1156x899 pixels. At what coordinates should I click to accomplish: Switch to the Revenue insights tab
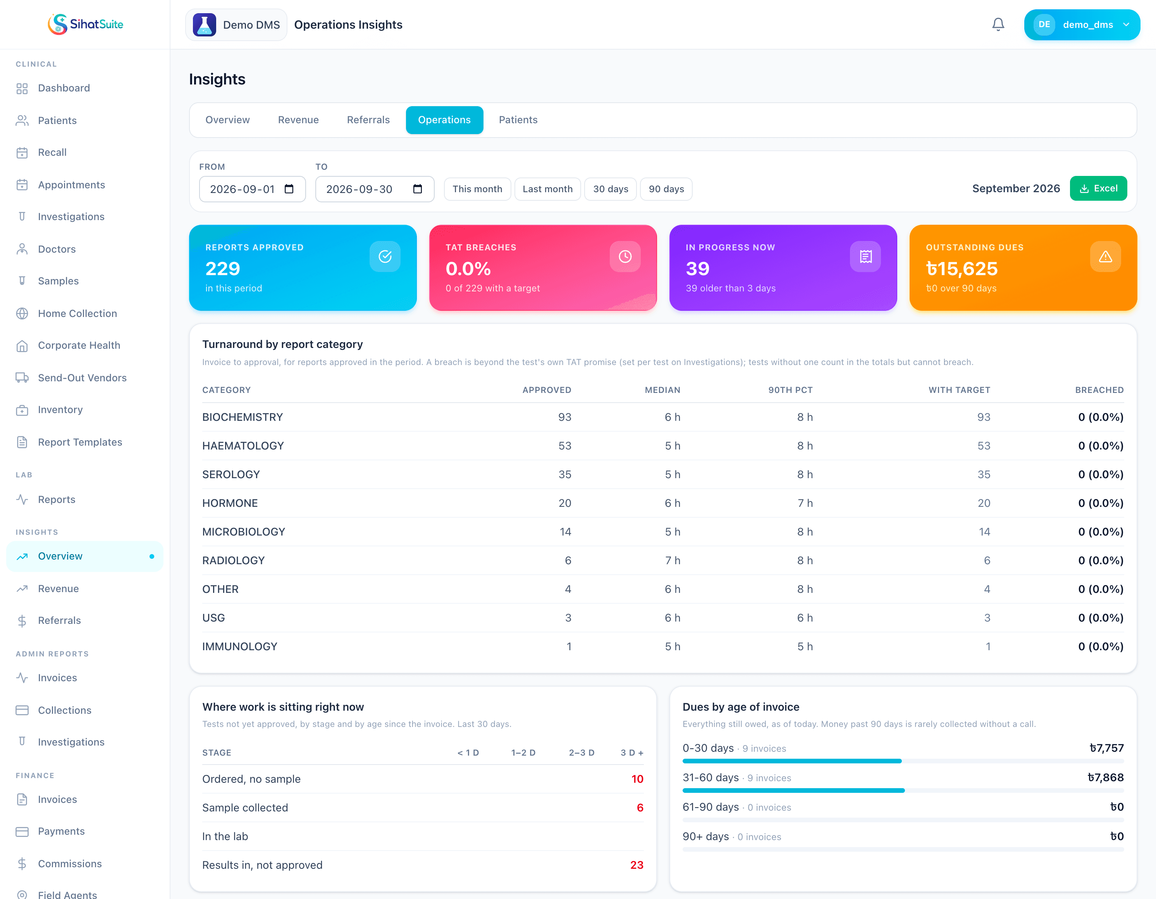(298, 120)
